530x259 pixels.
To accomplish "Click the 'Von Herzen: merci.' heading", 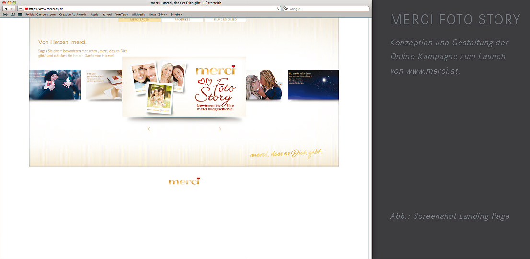I will (x=62, y=42).
